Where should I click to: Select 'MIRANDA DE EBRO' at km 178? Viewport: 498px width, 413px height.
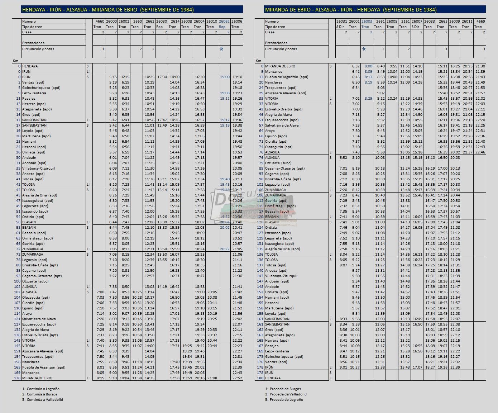(37, 378)
